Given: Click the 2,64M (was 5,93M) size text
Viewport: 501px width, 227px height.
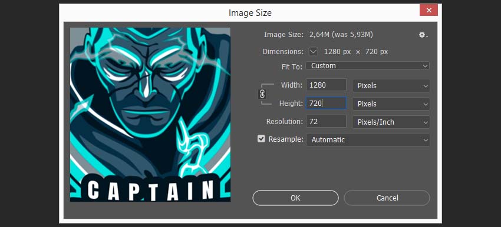Looking at the screenshot, I should click(x=341, y=35).
